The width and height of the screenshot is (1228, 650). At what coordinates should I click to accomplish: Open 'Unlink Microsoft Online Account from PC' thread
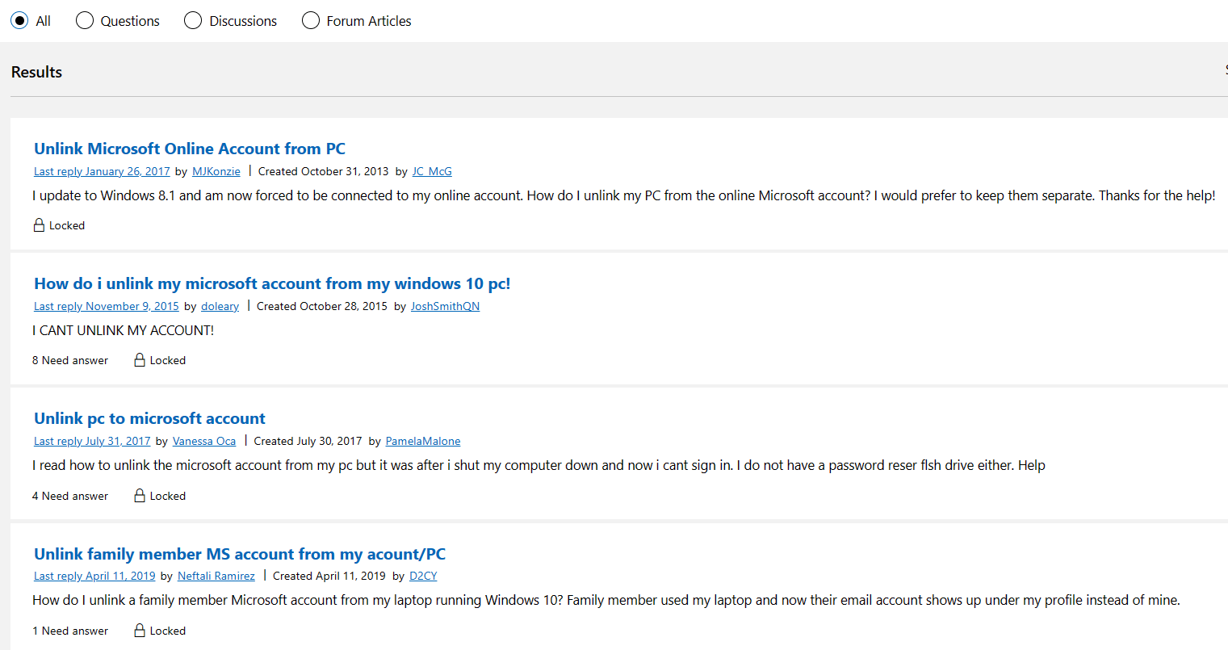pyautogui.click(x=190, y=149)
